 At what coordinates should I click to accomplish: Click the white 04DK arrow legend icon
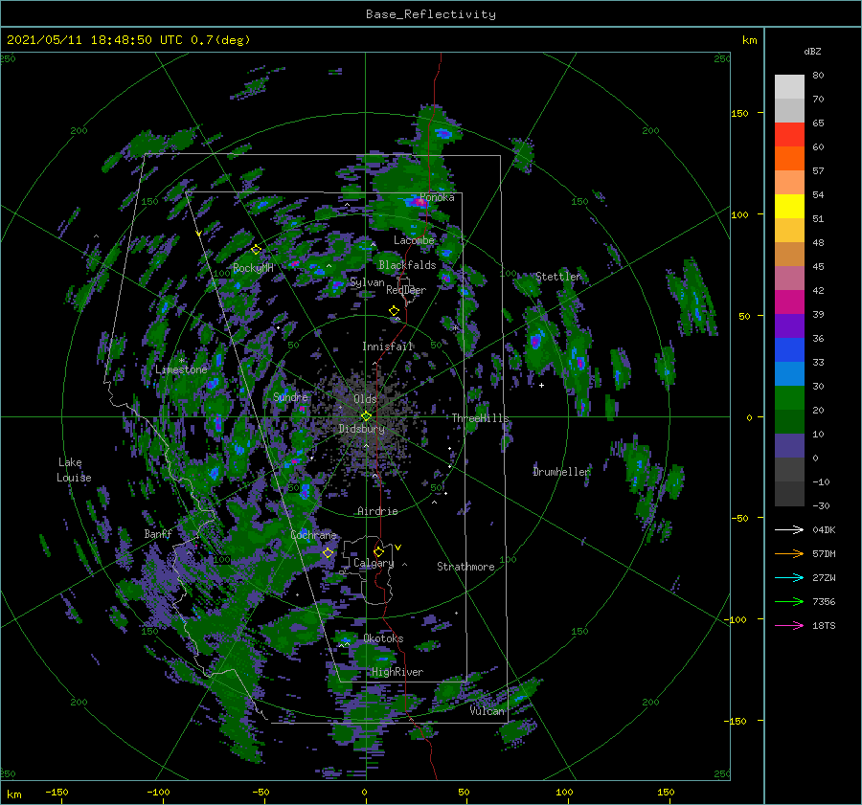coord(789,529)
